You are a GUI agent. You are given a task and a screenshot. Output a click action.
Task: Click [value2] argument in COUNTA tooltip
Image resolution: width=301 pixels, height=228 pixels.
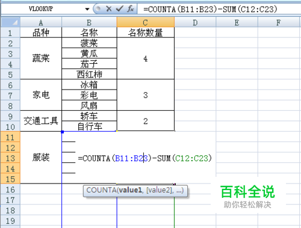[x=159, y=190]
